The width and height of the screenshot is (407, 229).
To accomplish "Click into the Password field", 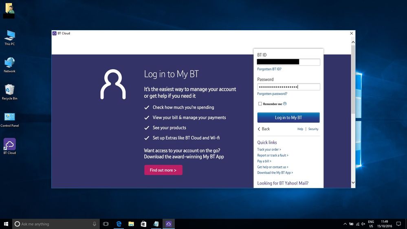I will tap(288, 87).
